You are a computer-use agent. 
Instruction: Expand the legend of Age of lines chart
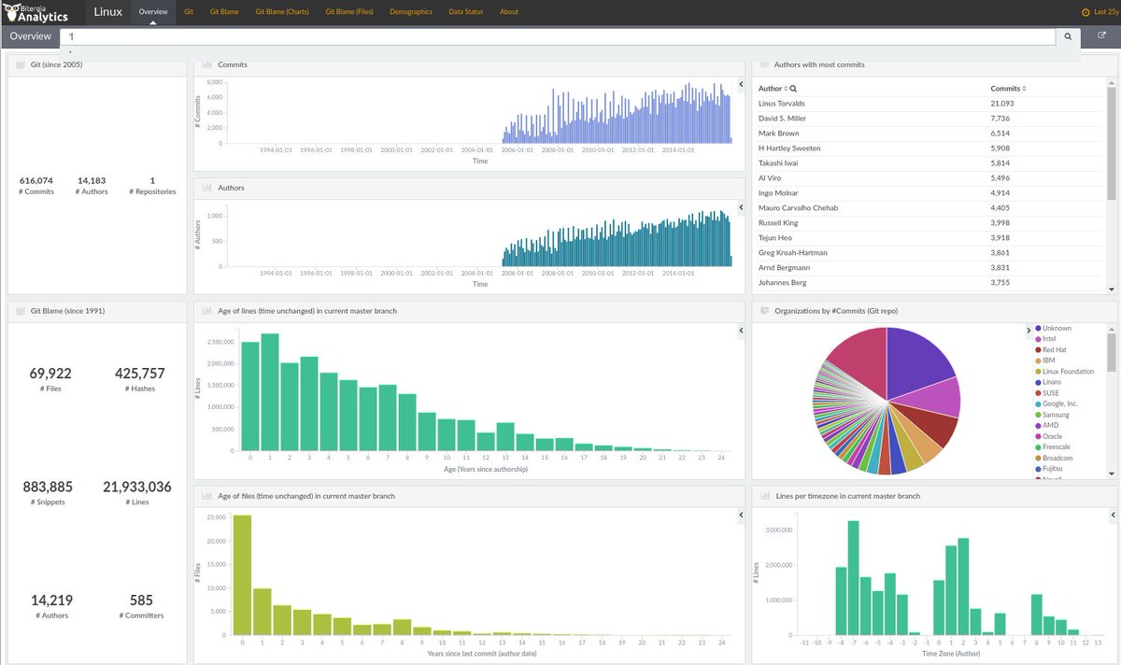pyautogui.click(x=740, y=330)
